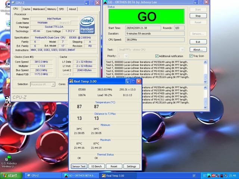Click the 21.48 clock in the tray
Screen dimensions: 239x179
coord(232,176)
